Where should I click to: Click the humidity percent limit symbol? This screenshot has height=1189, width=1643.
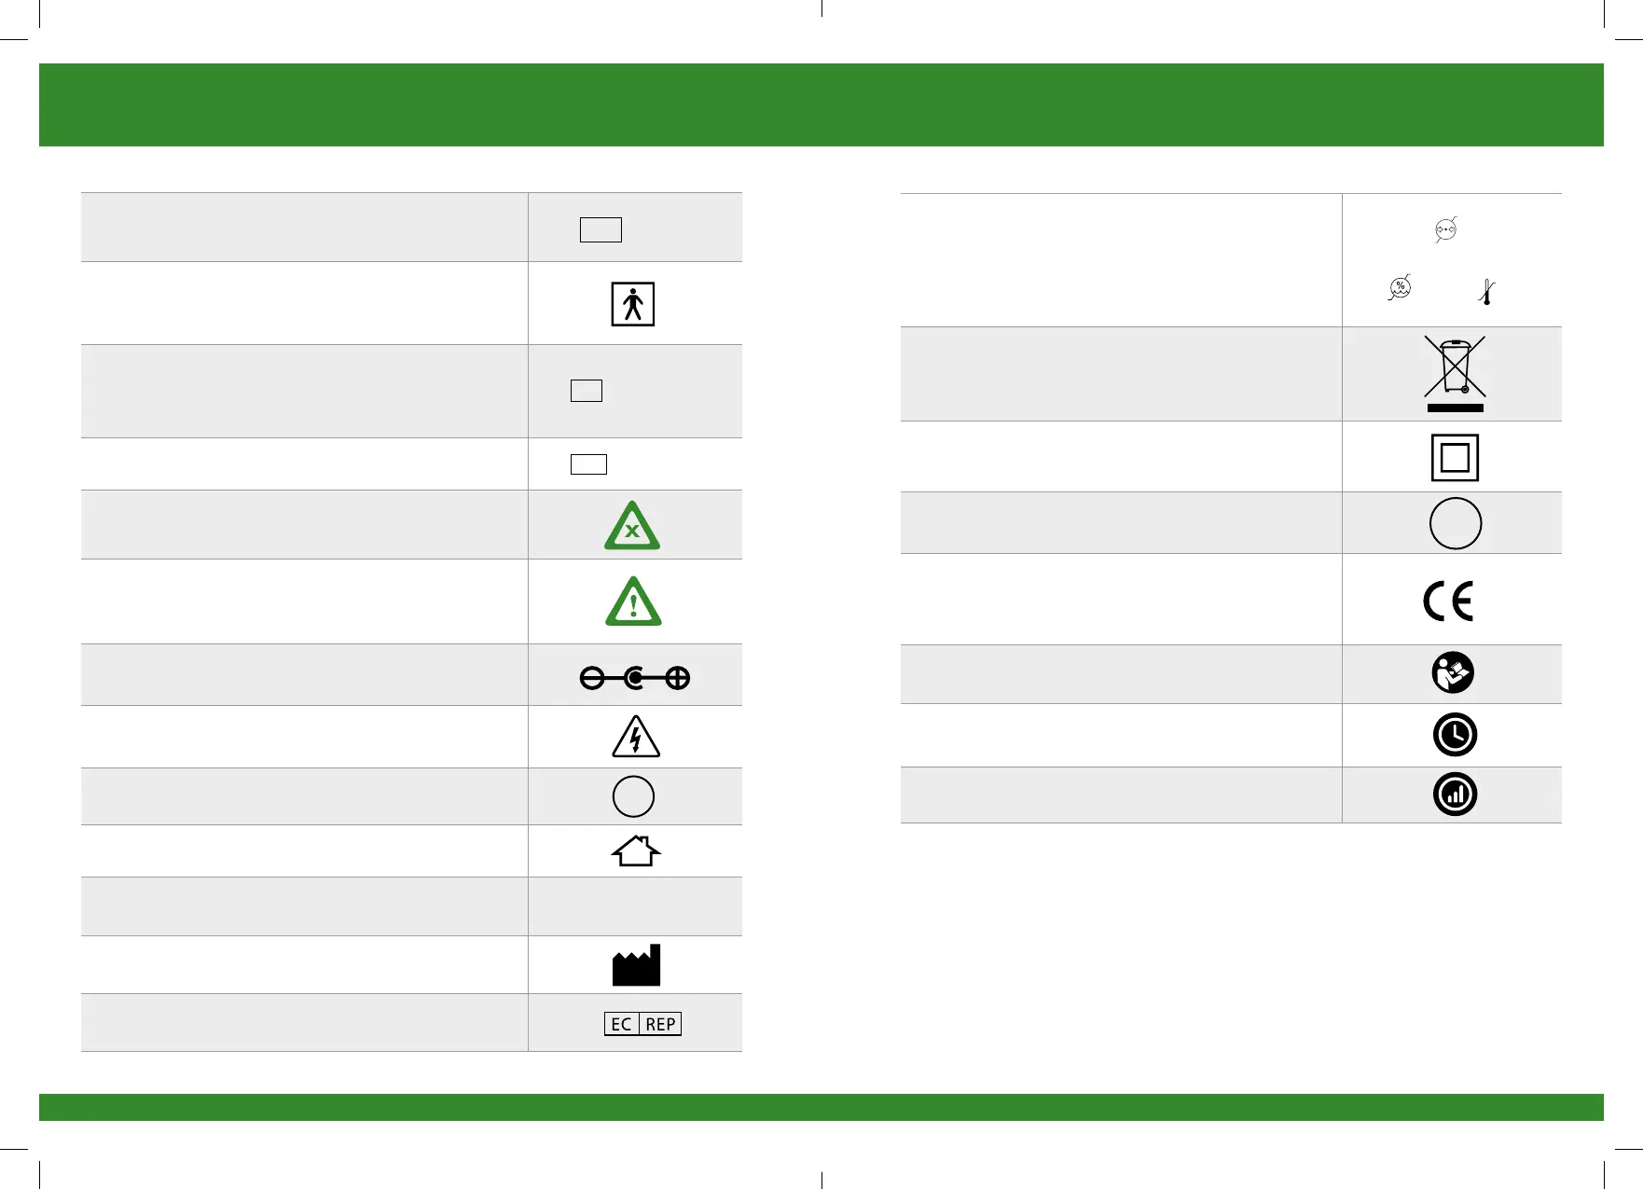coord(1400,288)
